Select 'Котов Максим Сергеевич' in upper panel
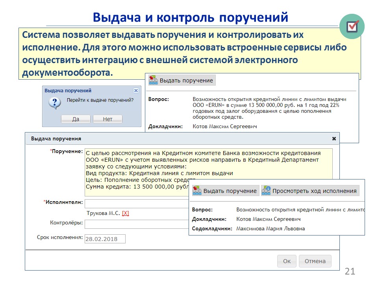This screenshot has height=284, width=378. pyautogui.click(x=225, y=127)
